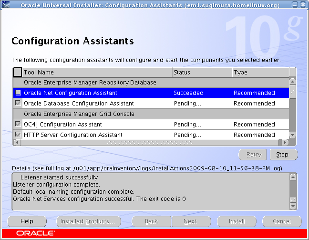
Task: Click the Back button
Action: [151, 221]
